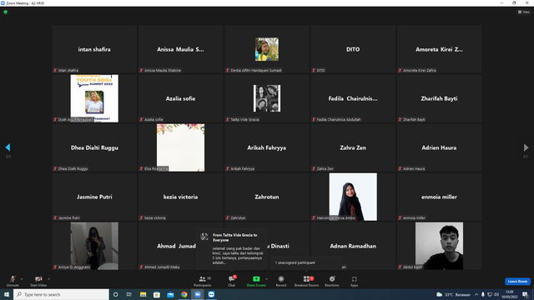Click the blue Leave Room button
The height and width of the screenshot is (300, 534).
[517, 282]
